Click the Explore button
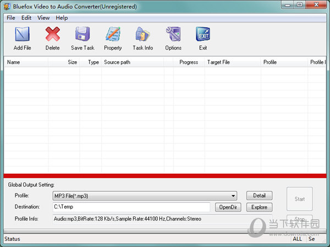Viewport: 330px width, 247px height. pos(259,207)
